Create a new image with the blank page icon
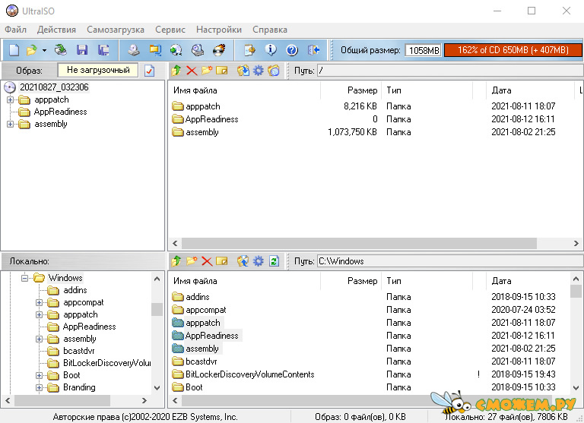 [x=14, y=50]
